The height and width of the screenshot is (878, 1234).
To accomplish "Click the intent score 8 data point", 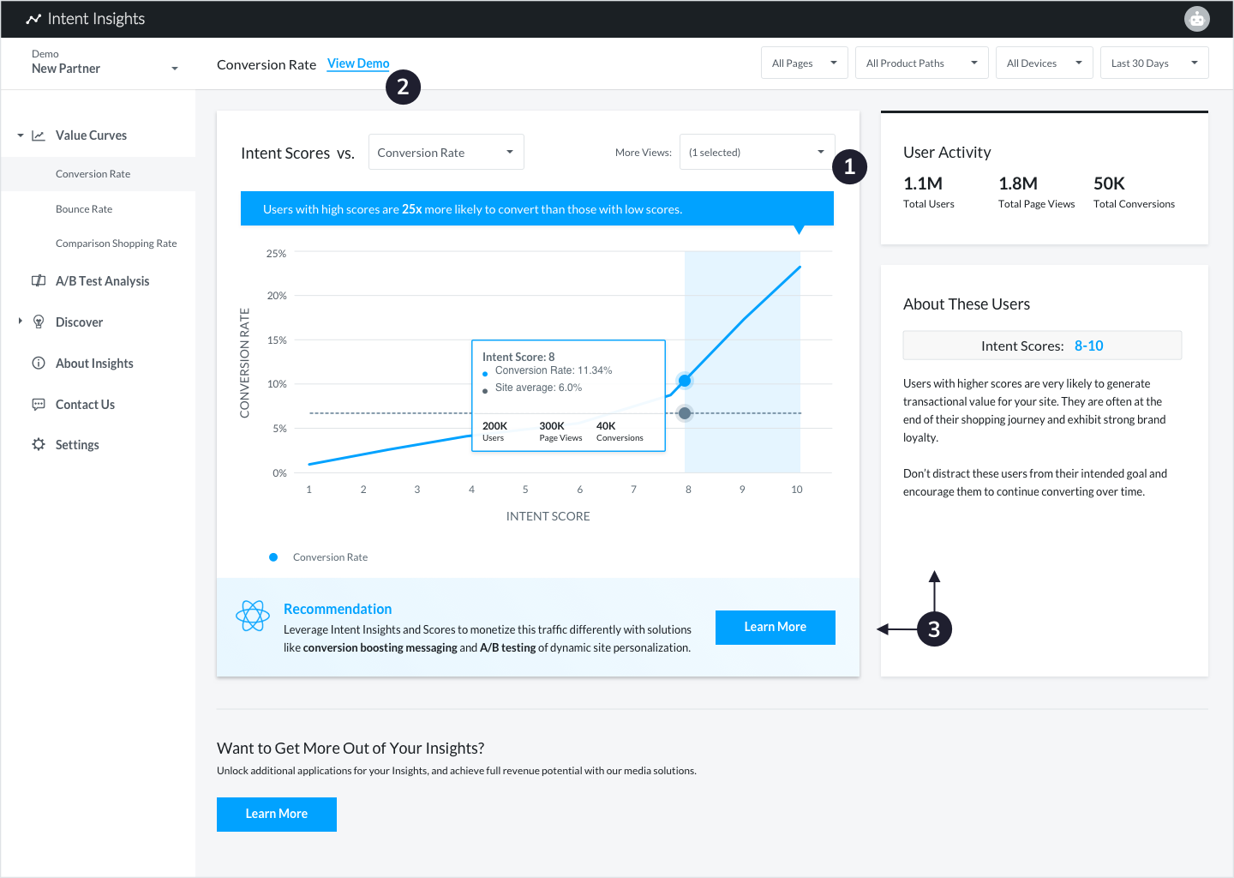I will point(685,381).
